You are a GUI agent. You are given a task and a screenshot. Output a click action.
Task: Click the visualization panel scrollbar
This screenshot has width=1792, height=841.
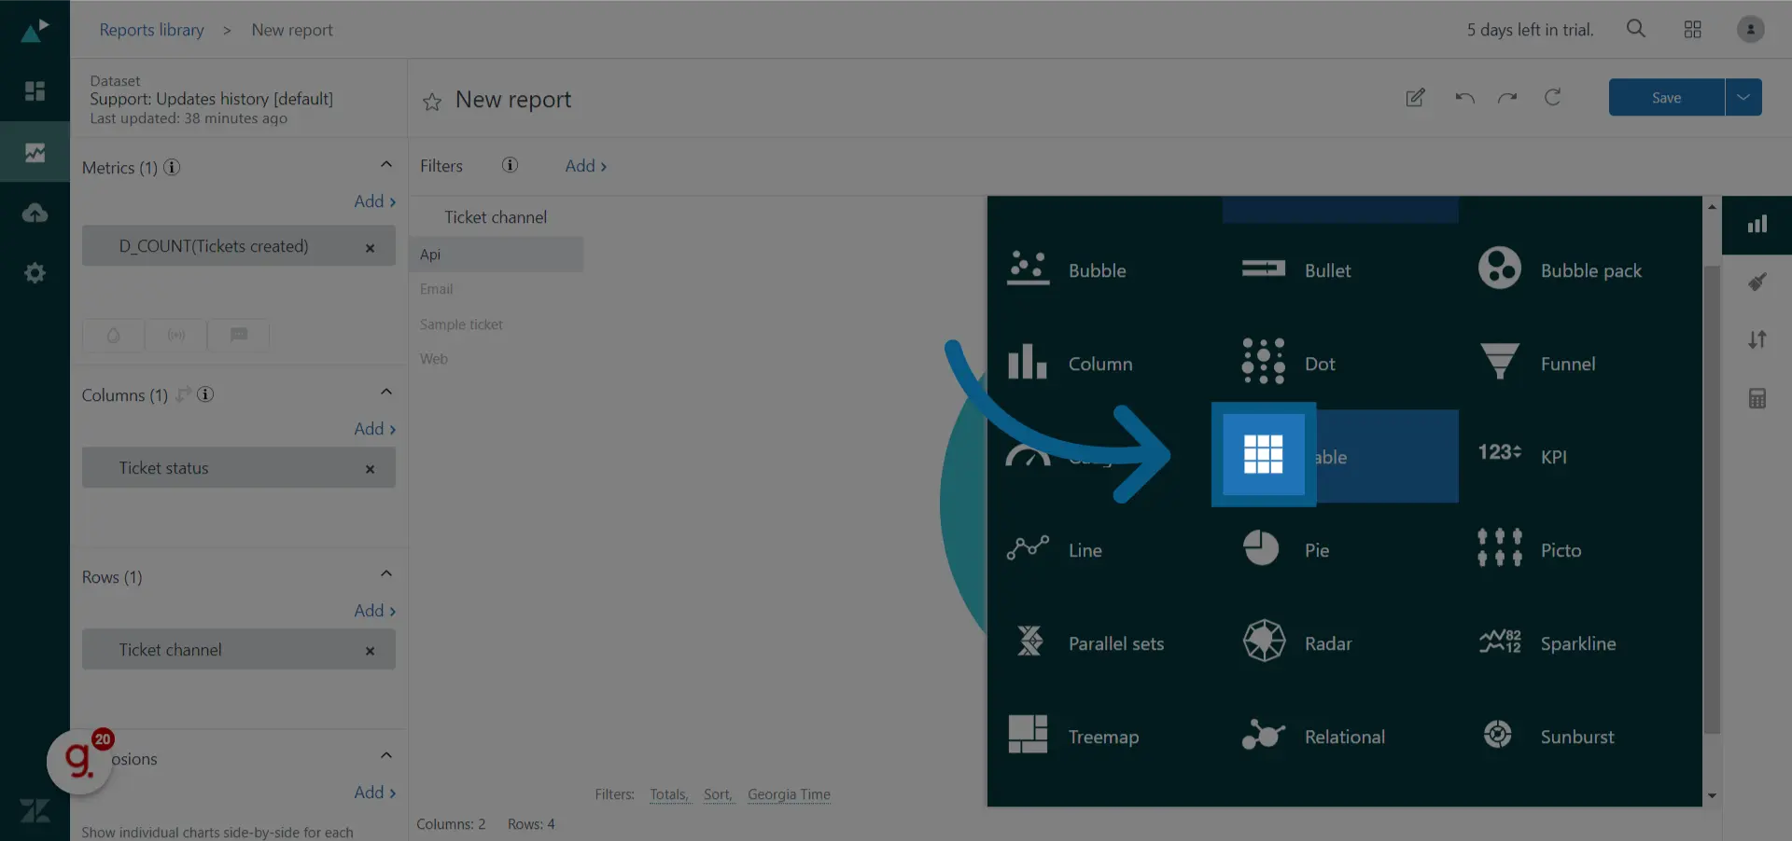1712,500
